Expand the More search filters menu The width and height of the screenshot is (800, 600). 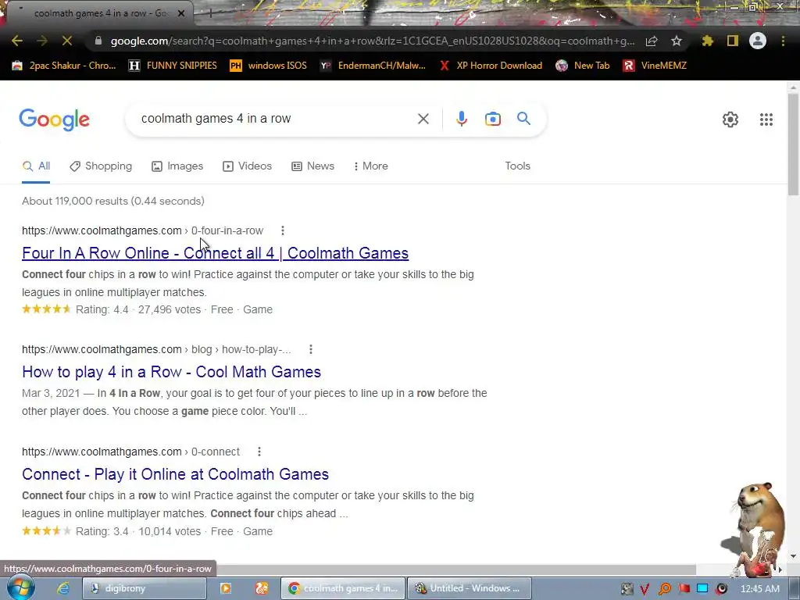371,166
